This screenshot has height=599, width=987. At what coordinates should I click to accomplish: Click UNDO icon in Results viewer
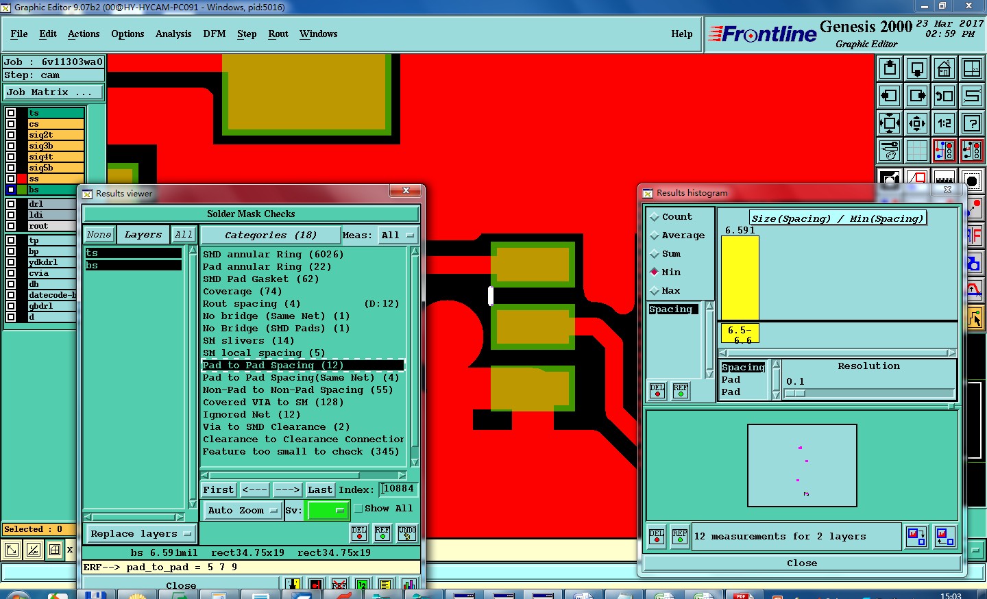click(x=407, y=533)
